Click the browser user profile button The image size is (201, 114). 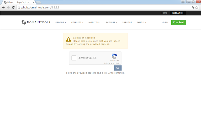coord(183,2)
